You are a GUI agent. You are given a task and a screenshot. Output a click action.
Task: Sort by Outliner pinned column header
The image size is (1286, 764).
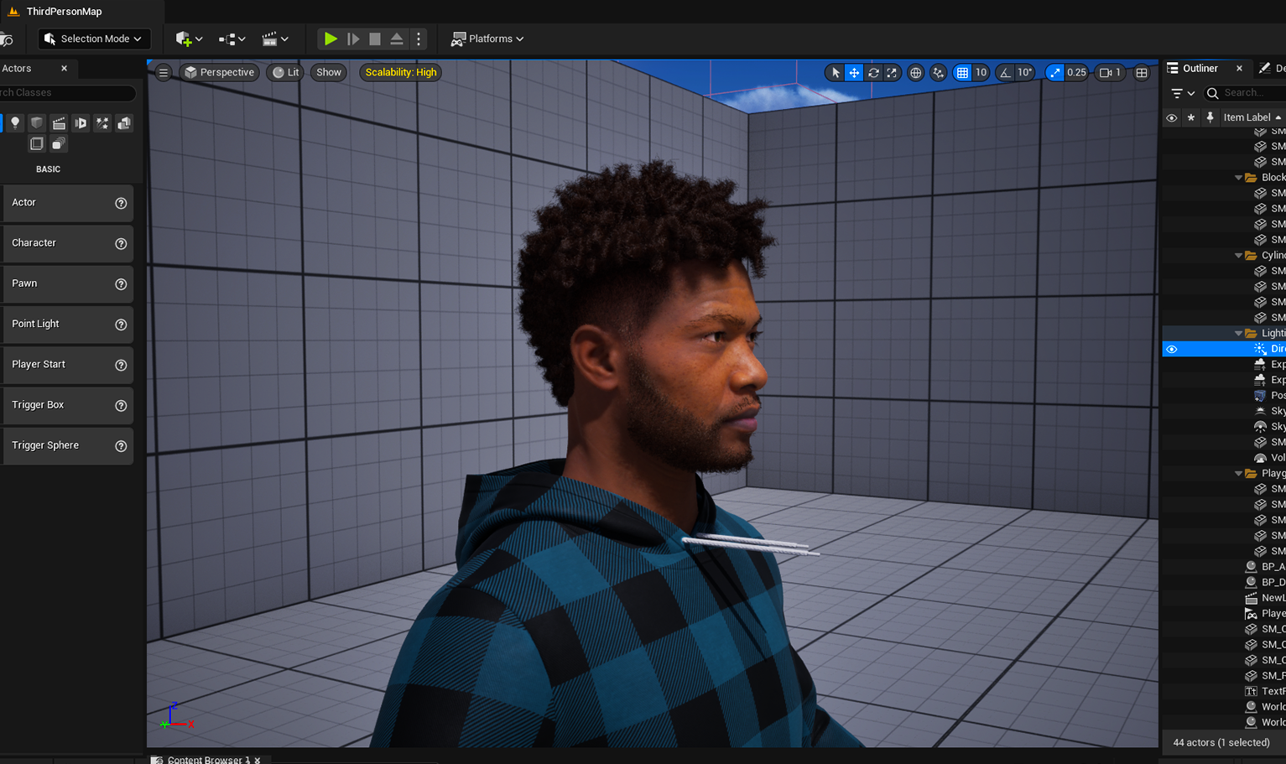click(1210, 117)
